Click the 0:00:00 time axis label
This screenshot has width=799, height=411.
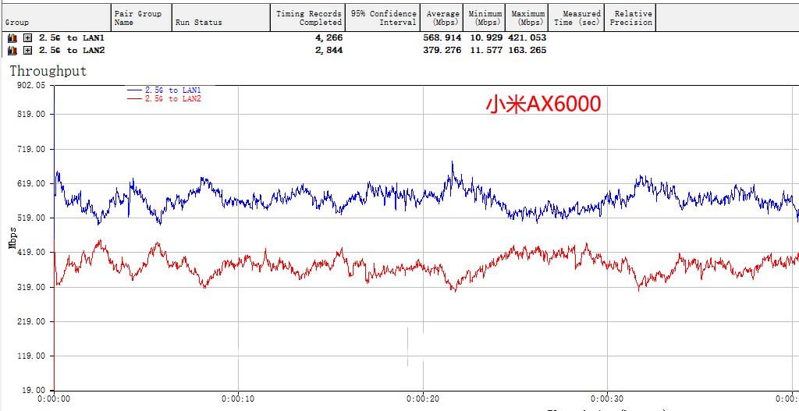[x=54, y=399]
